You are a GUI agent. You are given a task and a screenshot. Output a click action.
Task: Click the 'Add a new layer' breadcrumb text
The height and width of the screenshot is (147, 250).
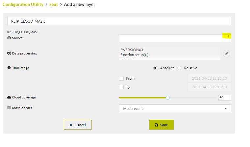(x=80, y=5)
